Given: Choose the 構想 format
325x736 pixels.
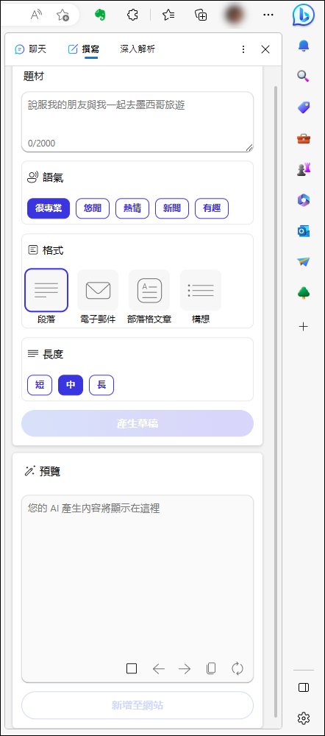Looking at the screenshot, I should tap(201, 297).
